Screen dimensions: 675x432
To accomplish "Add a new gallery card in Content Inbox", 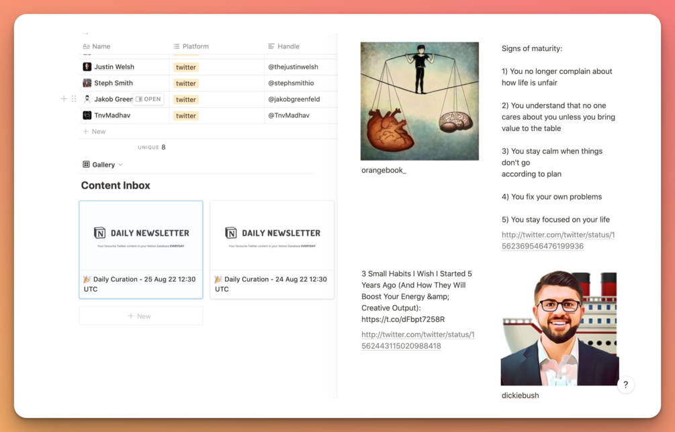I will point(141,316).
